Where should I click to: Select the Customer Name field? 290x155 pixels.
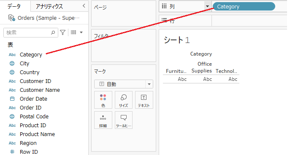40,90
